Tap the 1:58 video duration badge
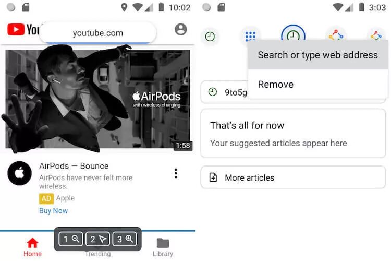Image resolution: width=391 pixels, height=261 pixels. pos(183,145)
